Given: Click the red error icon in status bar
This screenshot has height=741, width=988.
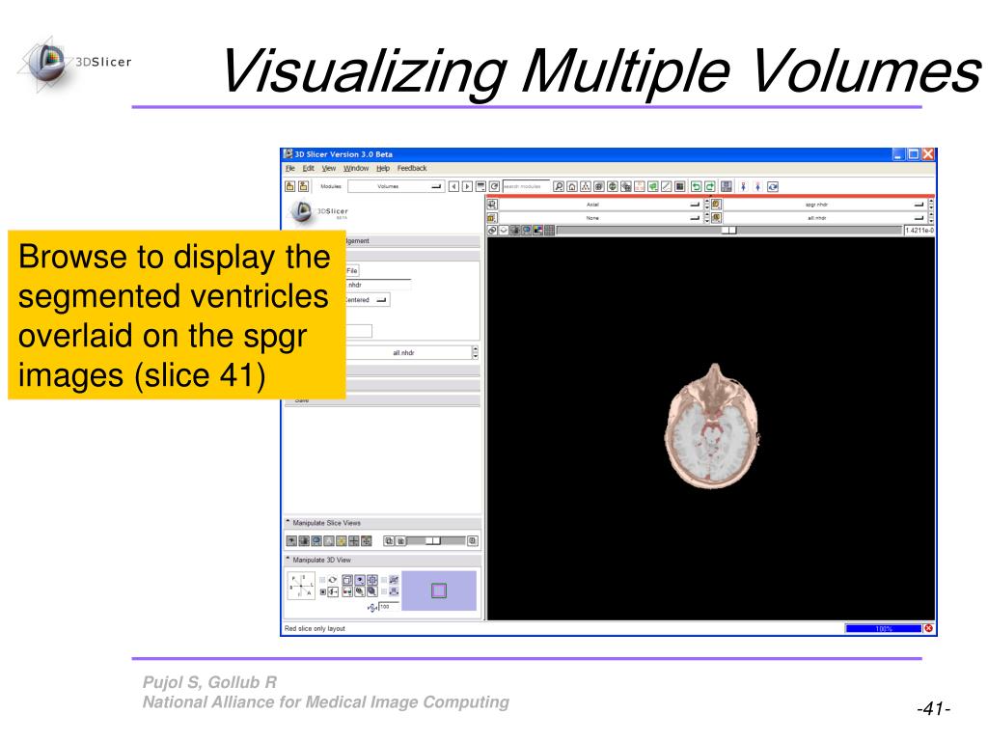Looking at the screenshot, I should click(x=929, y=628).
